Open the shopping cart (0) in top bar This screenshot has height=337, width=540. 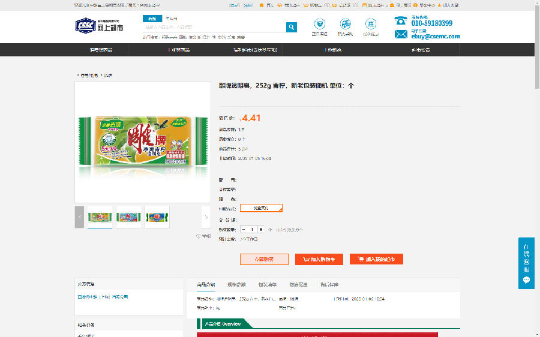coord(316,5)
